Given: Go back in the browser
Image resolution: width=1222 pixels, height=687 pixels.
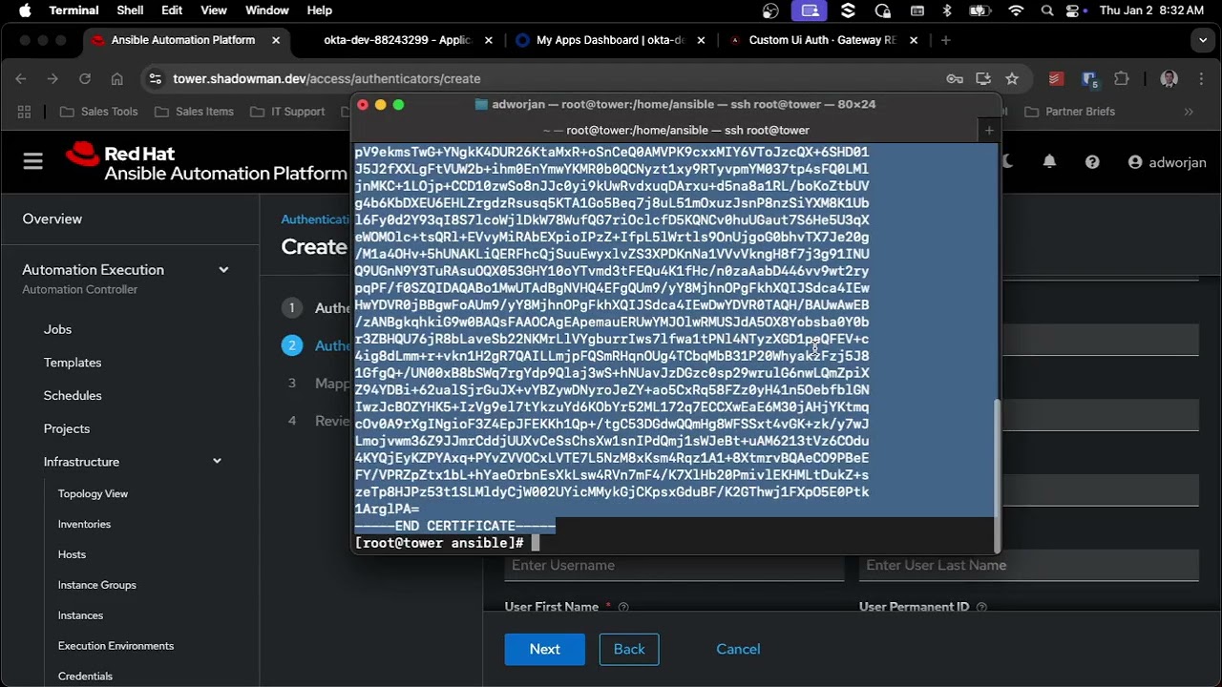Looking at the screenshot, I should 21,78.
